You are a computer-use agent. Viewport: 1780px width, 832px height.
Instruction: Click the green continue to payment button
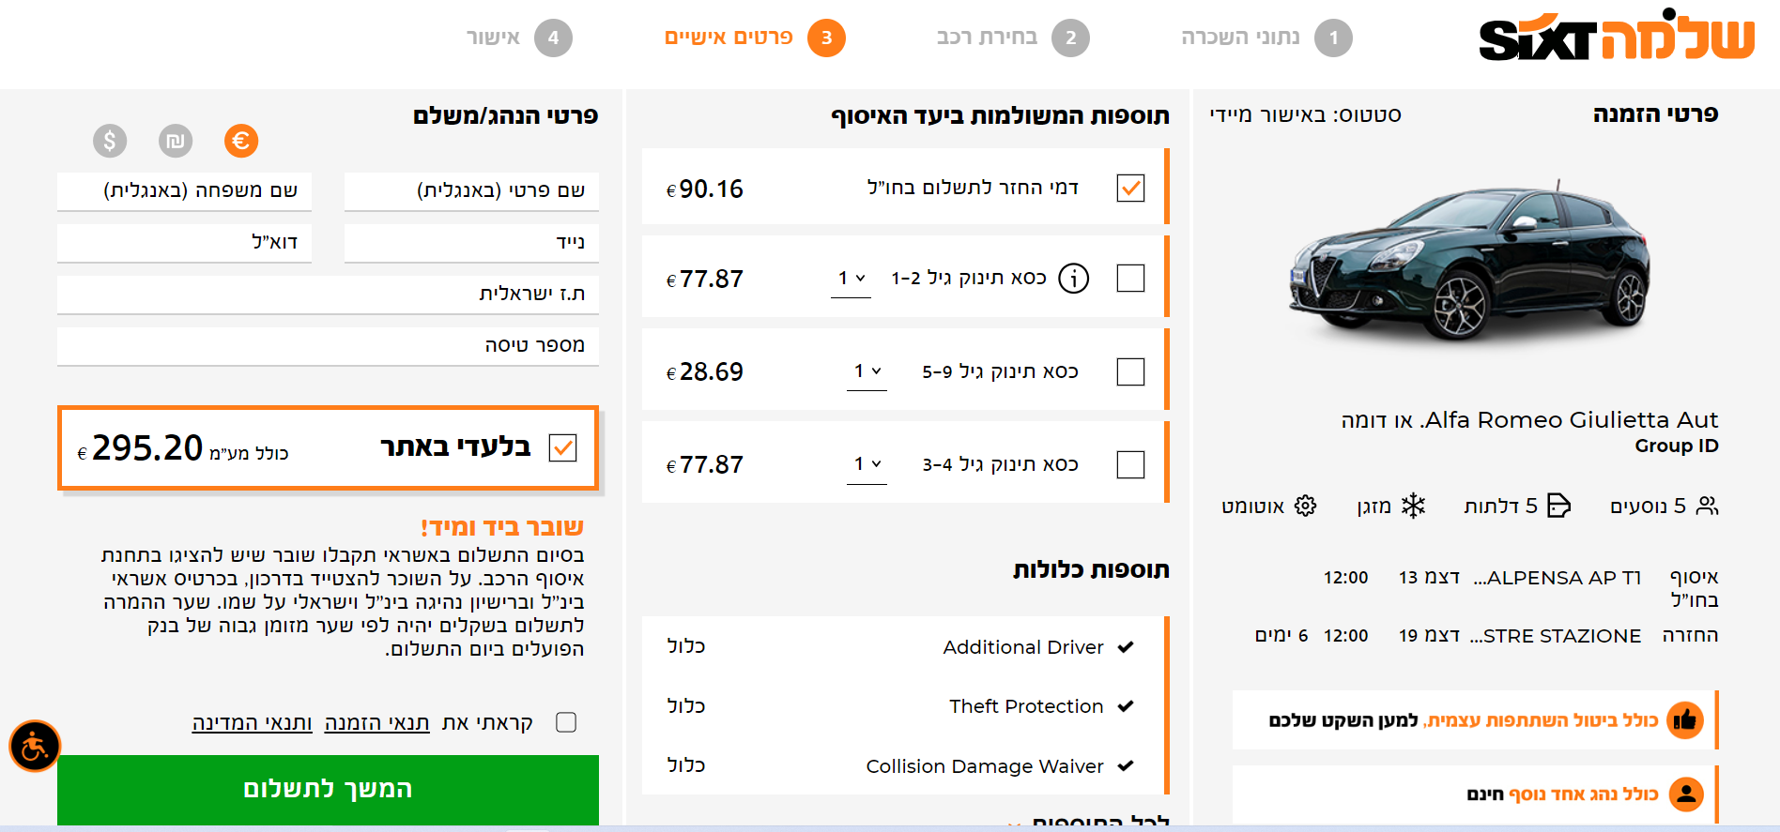tap(328, 789)
